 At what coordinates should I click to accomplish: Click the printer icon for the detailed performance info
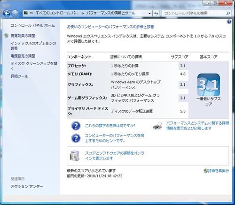[157, 126]
